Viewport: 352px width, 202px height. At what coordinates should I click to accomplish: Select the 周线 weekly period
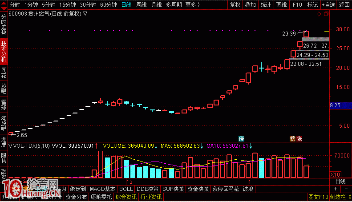(142, 5)
